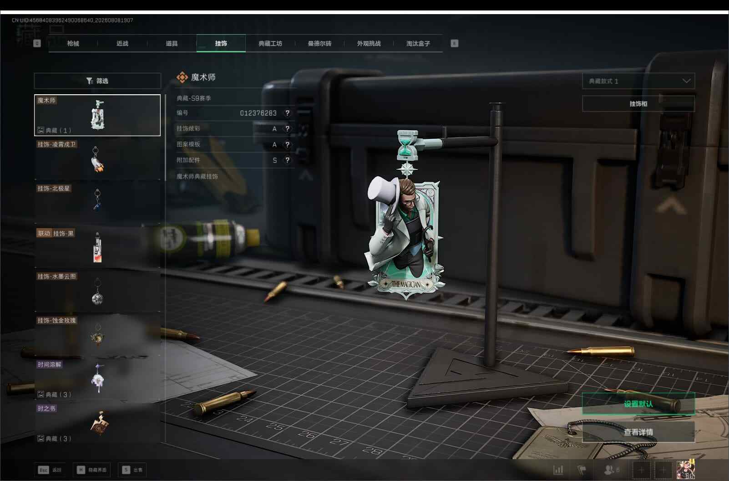Screen dimensions: 729x481
Task: Select the 挂饰-水墨云图 charm
Action: pyautogui.click(x=97, y=292)
